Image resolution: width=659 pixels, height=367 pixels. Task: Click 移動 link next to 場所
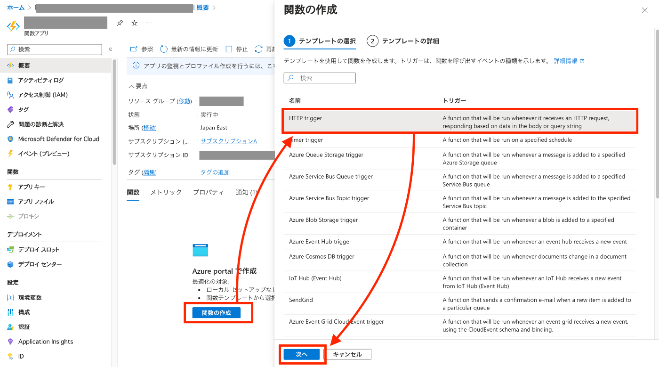pos(149,128)
